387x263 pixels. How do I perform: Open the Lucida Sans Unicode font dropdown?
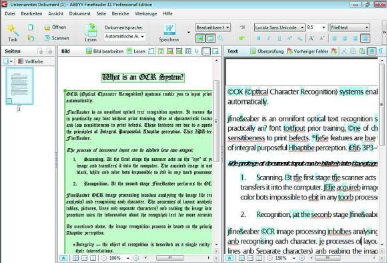pos(280,27)
